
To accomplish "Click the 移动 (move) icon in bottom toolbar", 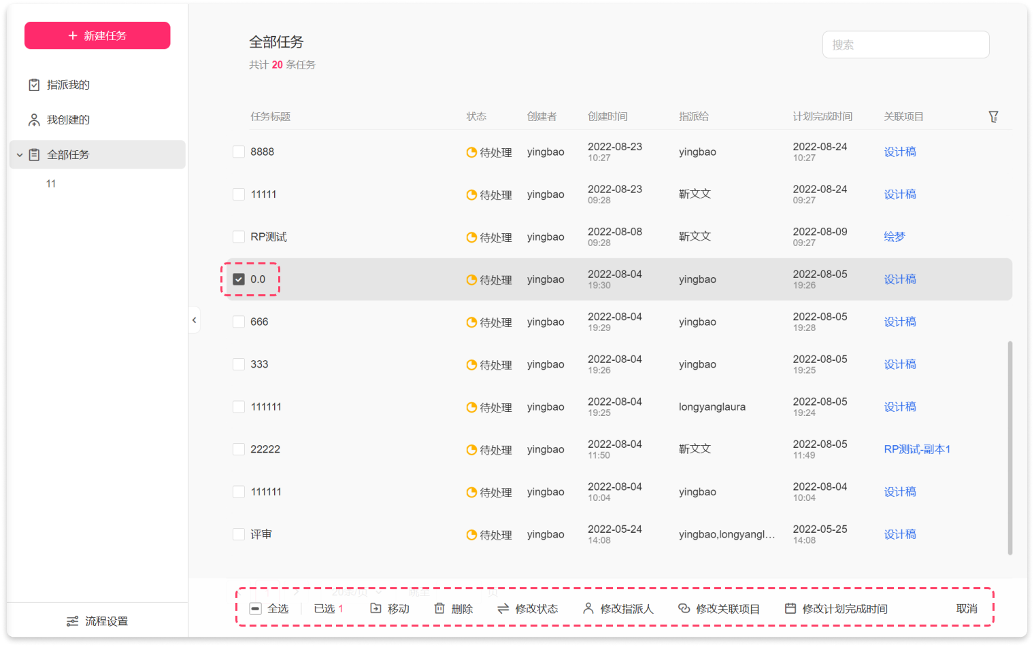I will [x=376, y=608].
